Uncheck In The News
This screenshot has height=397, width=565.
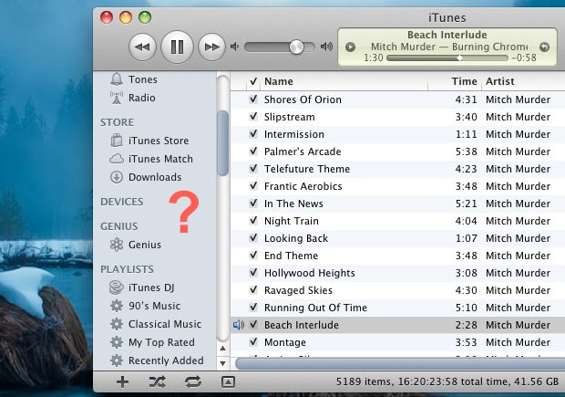click(253, 204)
